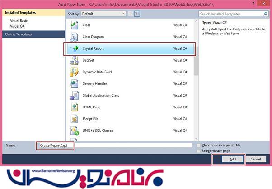The width and height of the screenshot is (272, 189).
Task: Click the Crystal Report green icon
Action: click(x=75, y=48)
